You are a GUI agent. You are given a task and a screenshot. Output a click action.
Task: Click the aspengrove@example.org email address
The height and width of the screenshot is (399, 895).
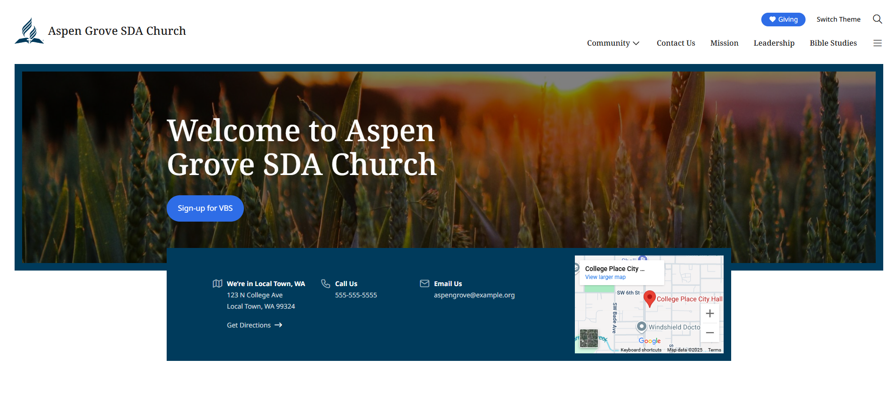(474, 295)
